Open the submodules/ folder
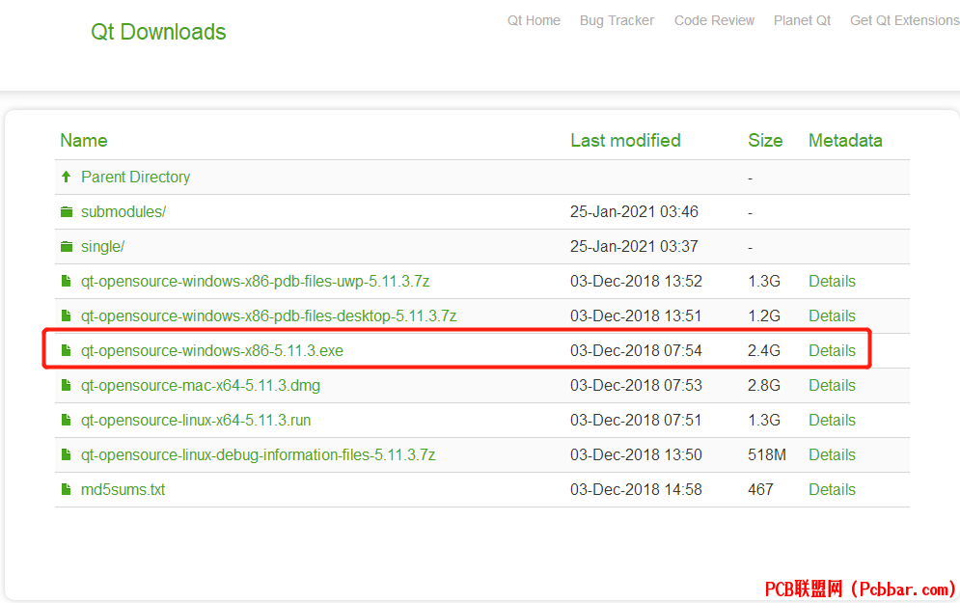The width and height of the screenshot is (960, 603). 123,212
